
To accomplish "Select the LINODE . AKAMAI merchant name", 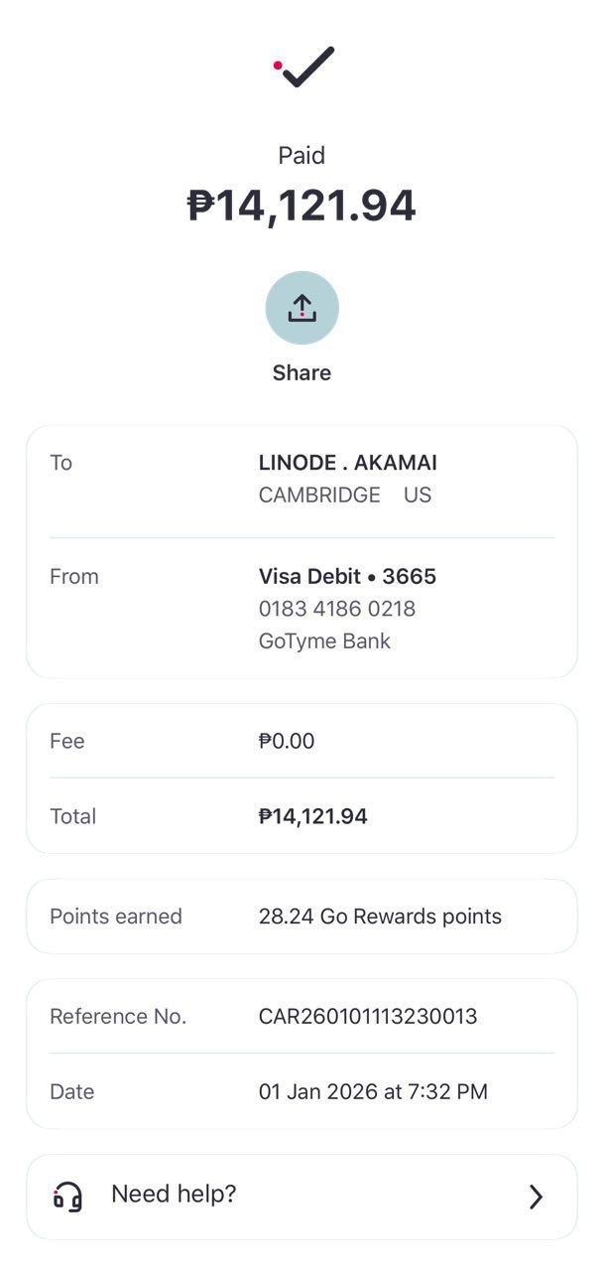I will pyautogui.click(x=347, y=463).
